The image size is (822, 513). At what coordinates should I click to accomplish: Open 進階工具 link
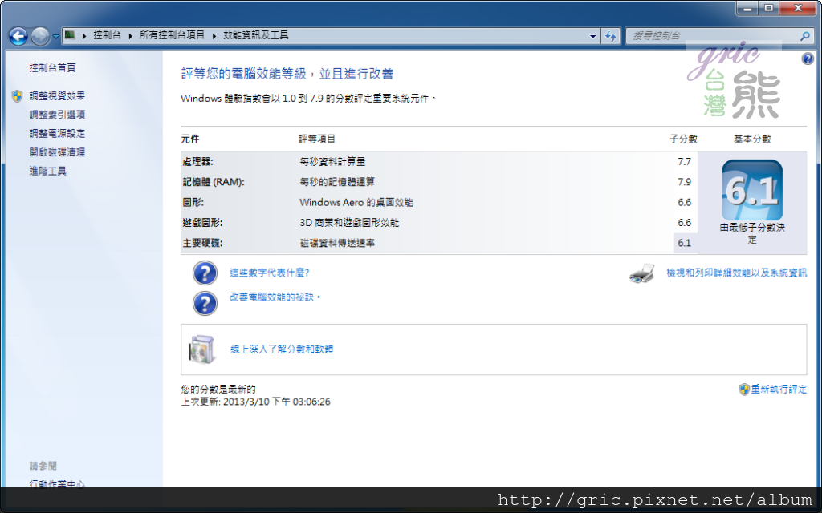(47, 172)
